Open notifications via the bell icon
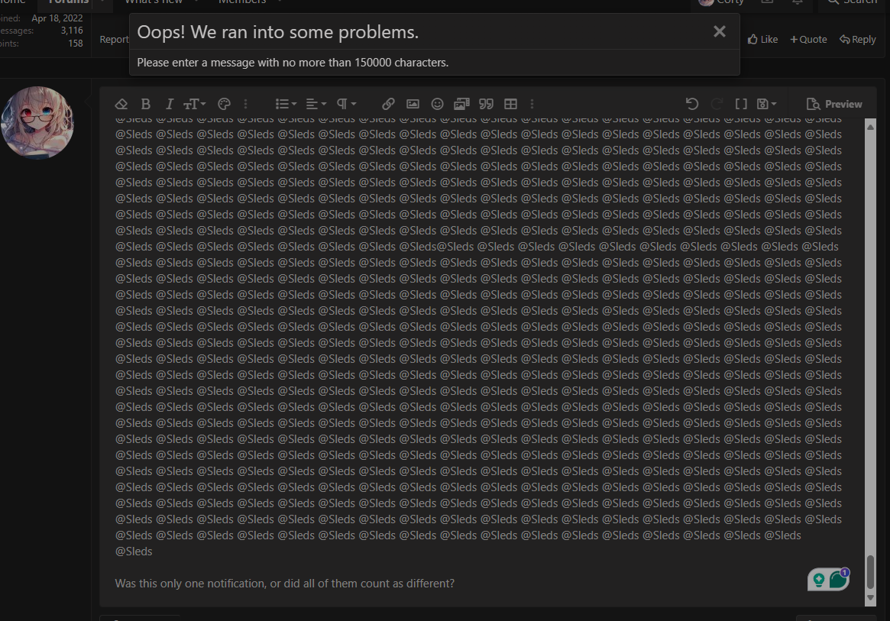 (x=798, y=3)
